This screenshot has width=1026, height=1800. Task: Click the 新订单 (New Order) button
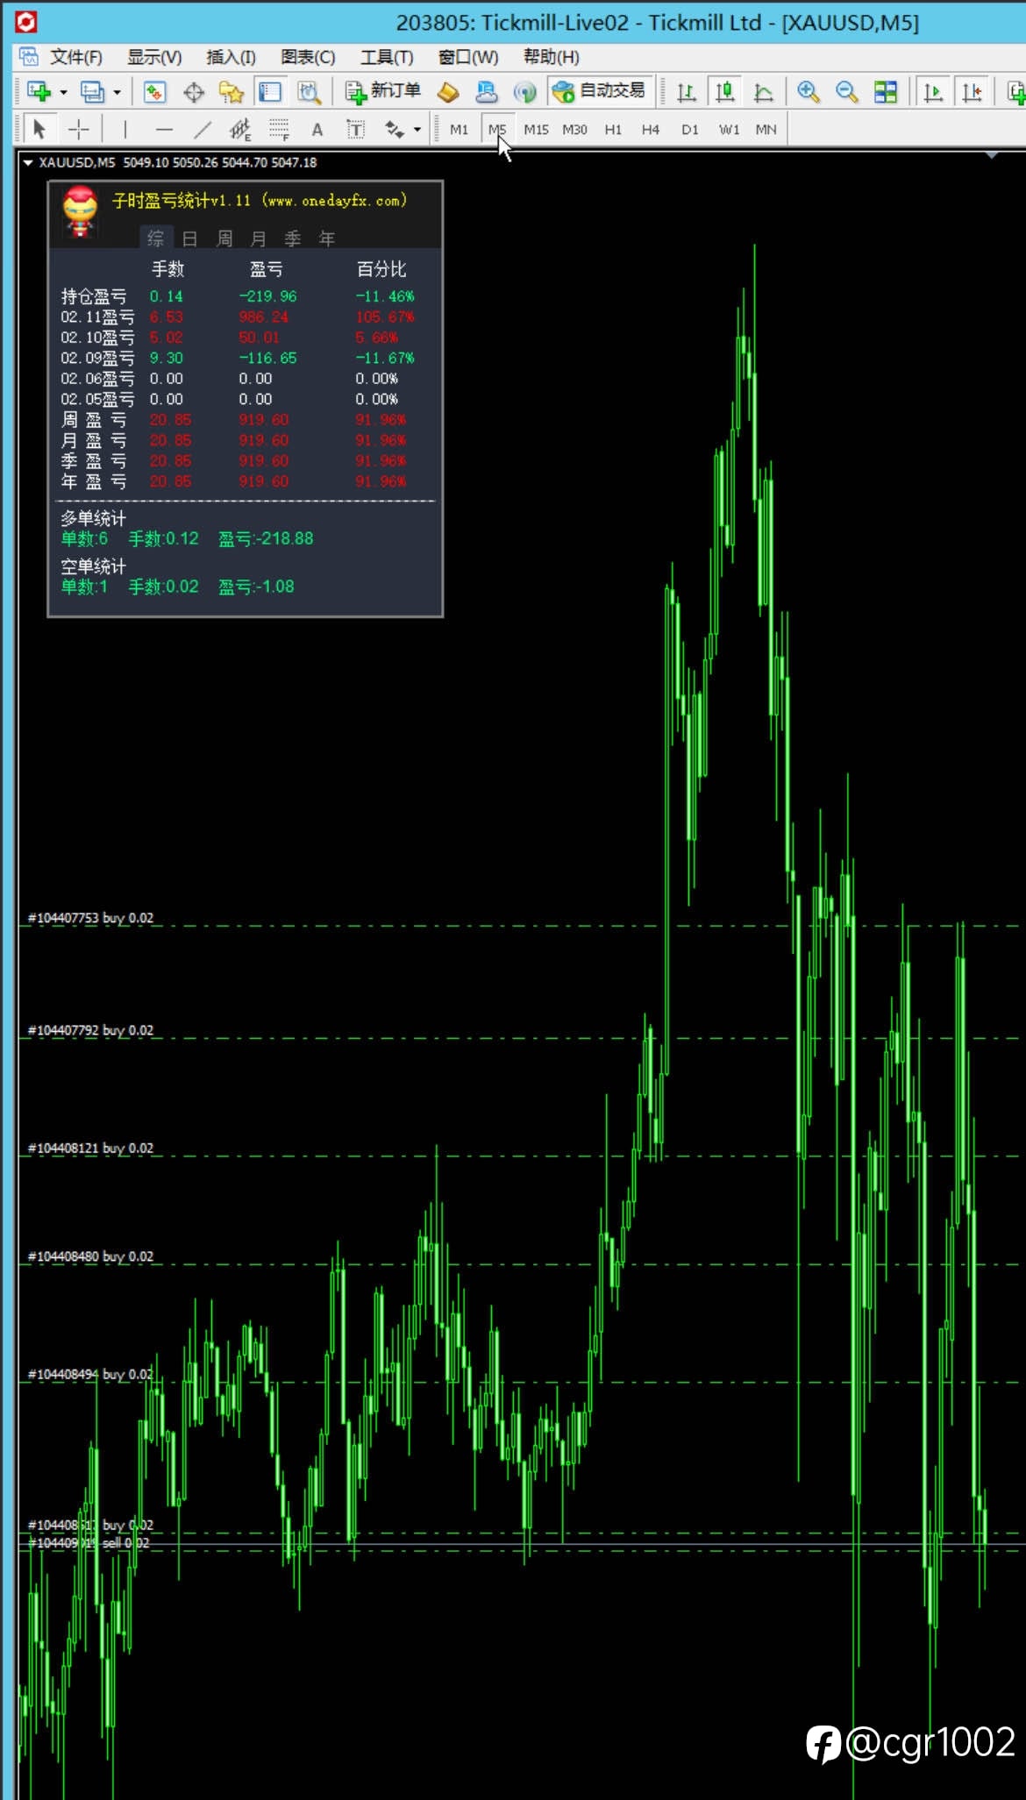click(383, 91)
